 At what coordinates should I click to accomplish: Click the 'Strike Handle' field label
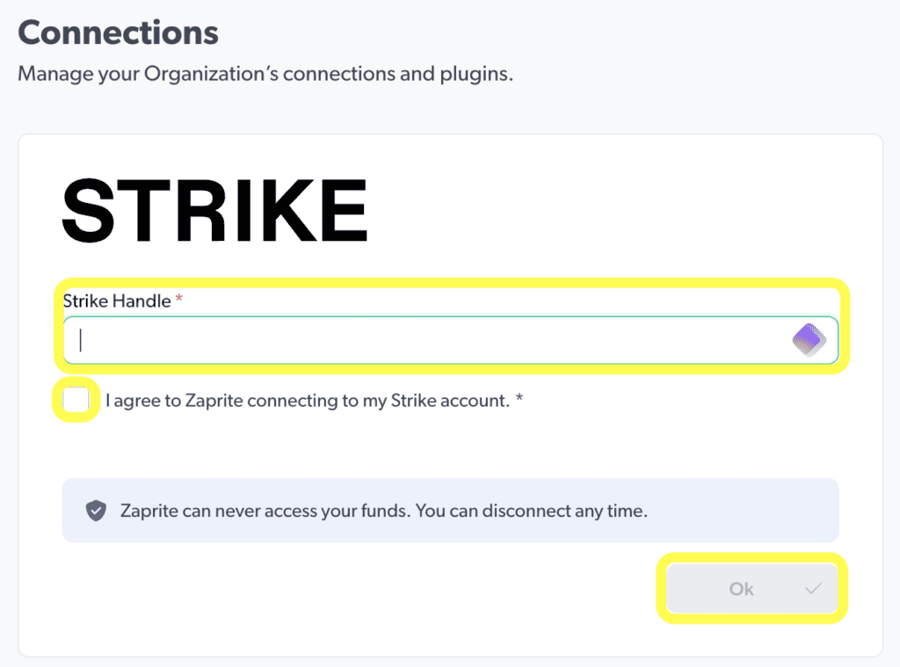(117, 301)
